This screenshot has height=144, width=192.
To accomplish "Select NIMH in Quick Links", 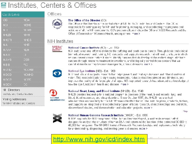I will pyautogui.click(x=27, y=35).
